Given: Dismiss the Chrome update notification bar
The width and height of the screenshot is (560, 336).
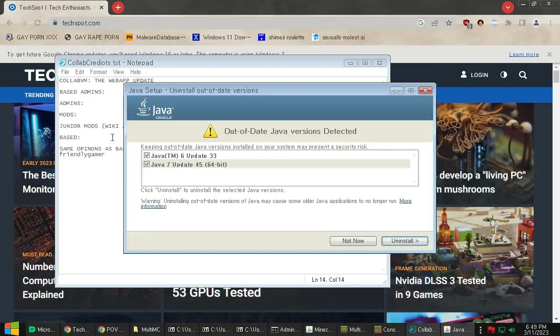Looking at the screenshot, I should 549,54.
